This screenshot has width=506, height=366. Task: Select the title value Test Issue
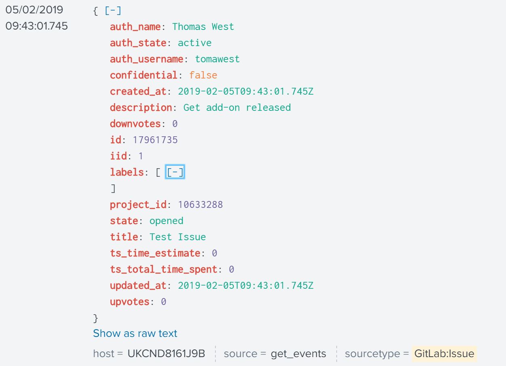177,237
